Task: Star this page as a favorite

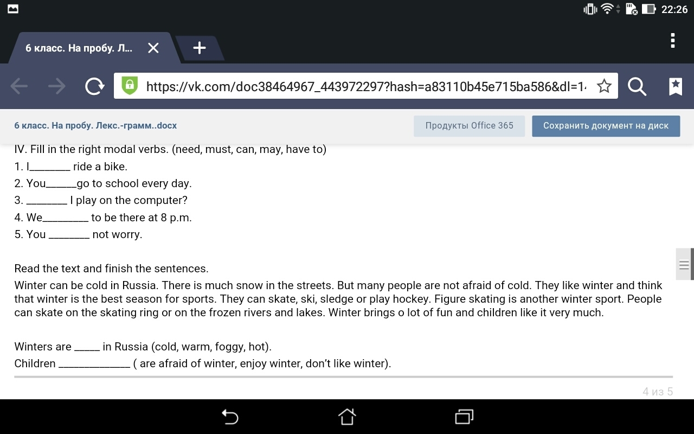Action: pos(604,86)
